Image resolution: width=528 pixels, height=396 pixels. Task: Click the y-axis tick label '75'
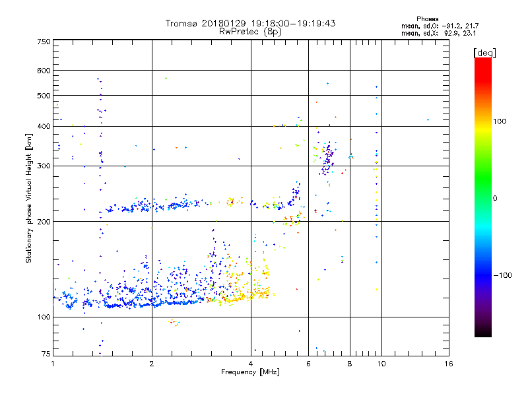point(46,354)
